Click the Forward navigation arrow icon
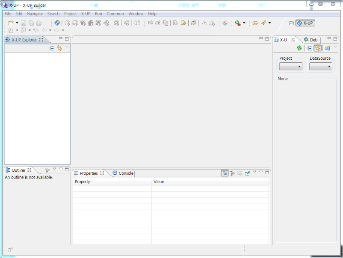 click(56, 30)
